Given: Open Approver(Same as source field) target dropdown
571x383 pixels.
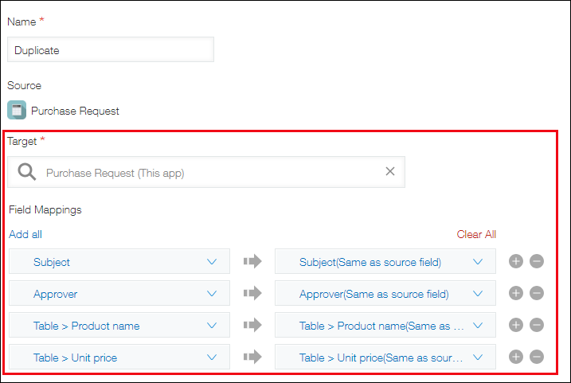Looking at the screenshot, I should (385, 293).
